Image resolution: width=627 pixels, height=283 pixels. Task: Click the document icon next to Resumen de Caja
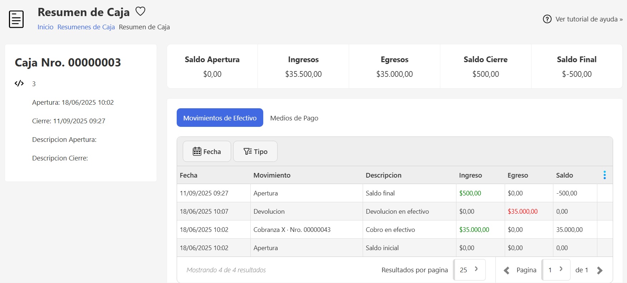pos(16,19)
